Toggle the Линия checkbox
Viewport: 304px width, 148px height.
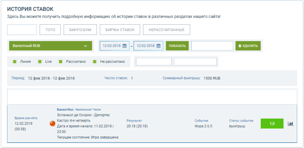coord(14,62)
